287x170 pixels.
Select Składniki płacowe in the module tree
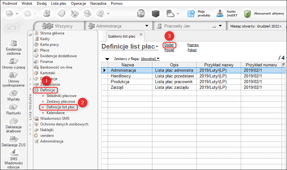61,96
